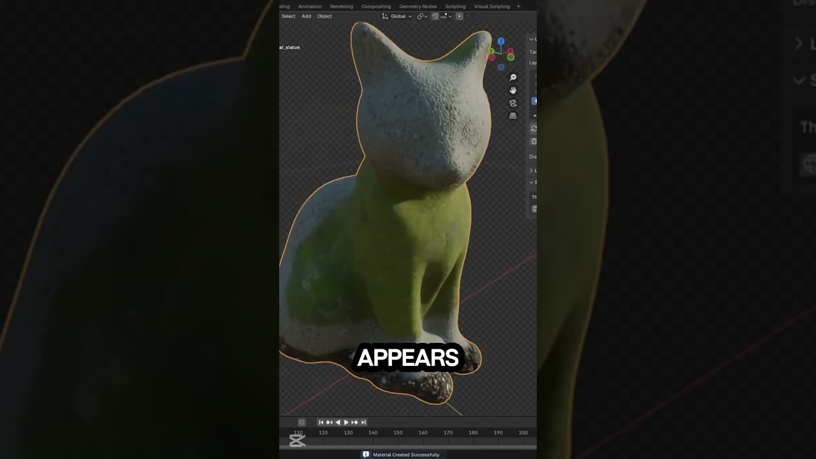Jump to the timeline end frame
The height and width of the screenshot is (459, 816).
point(363,422)
